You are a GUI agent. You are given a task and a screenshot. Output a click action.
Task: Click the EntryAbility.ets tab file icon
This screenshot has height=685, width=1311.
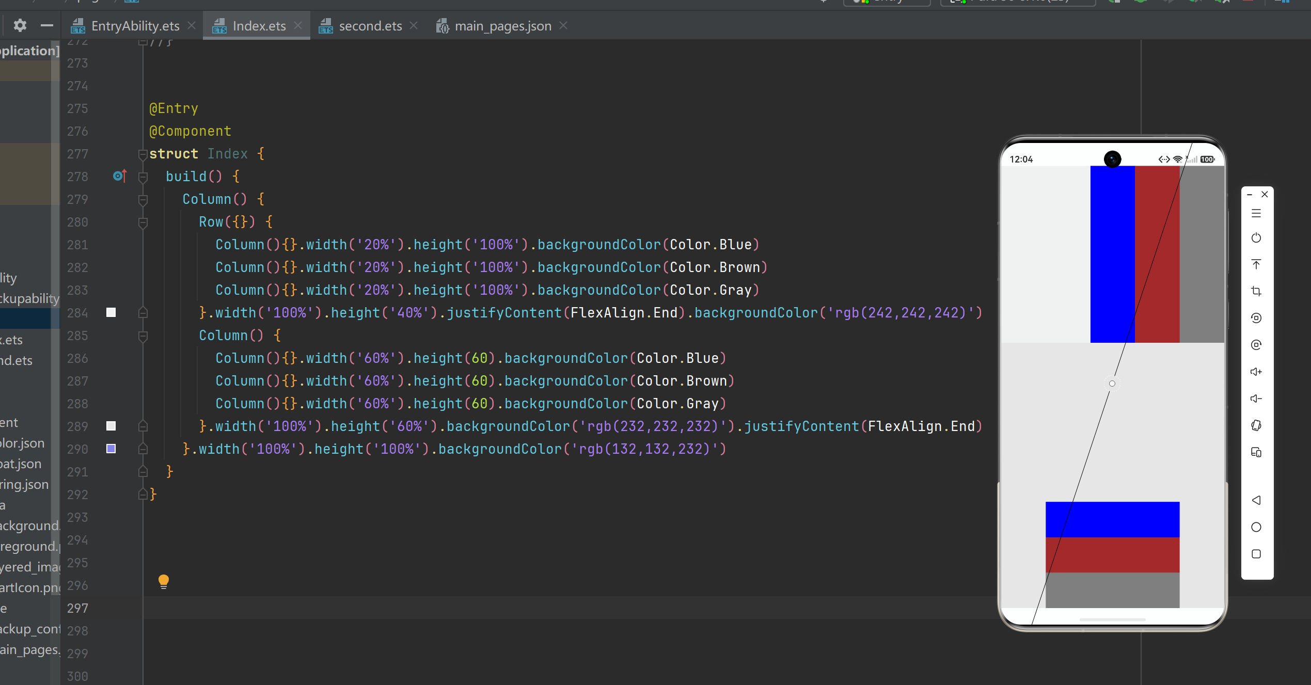[x=78, y=26]
